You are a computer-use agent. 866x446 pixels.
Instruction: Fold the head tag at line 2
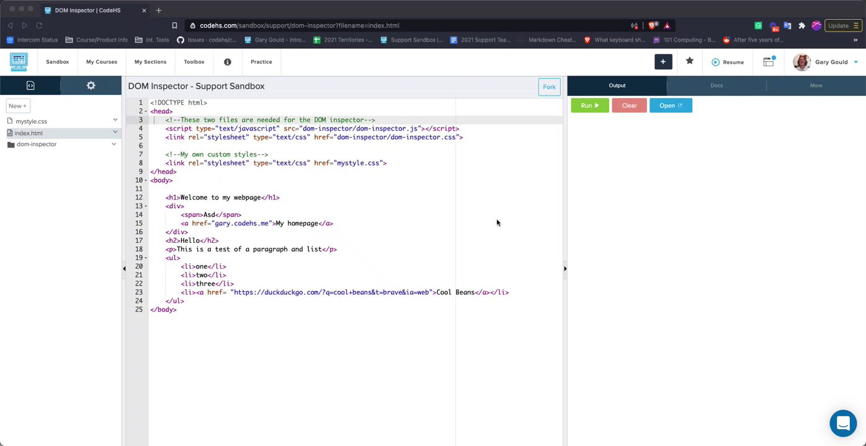point(146,111)
